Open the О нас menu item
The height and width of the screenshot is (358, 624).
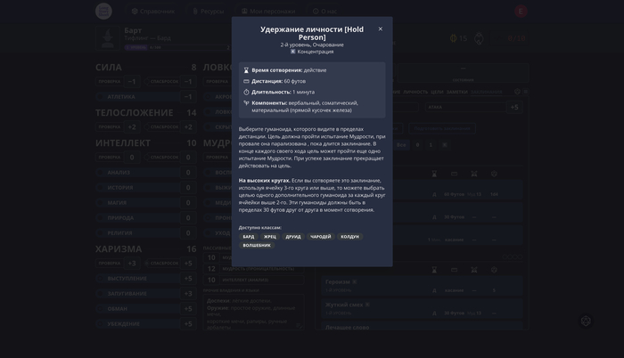324,12
